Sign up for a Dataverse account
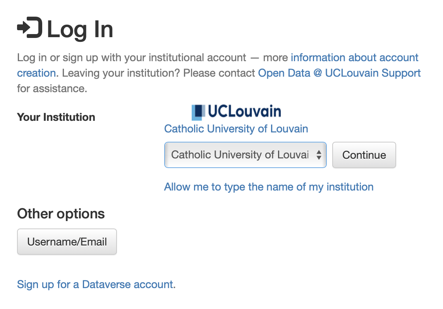Viewport: 443px width, 309px height. (x=95, y=285)
